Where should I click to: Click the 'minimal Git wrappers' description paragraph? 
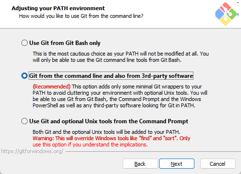click(120, 96)
